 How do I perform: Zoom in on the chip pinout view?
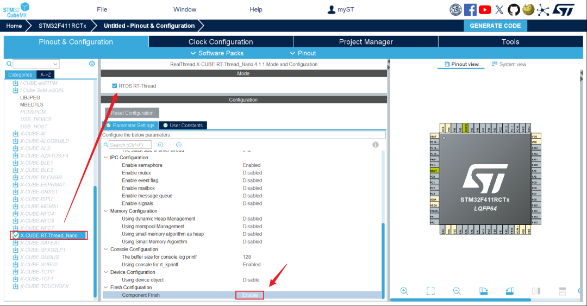404,291
